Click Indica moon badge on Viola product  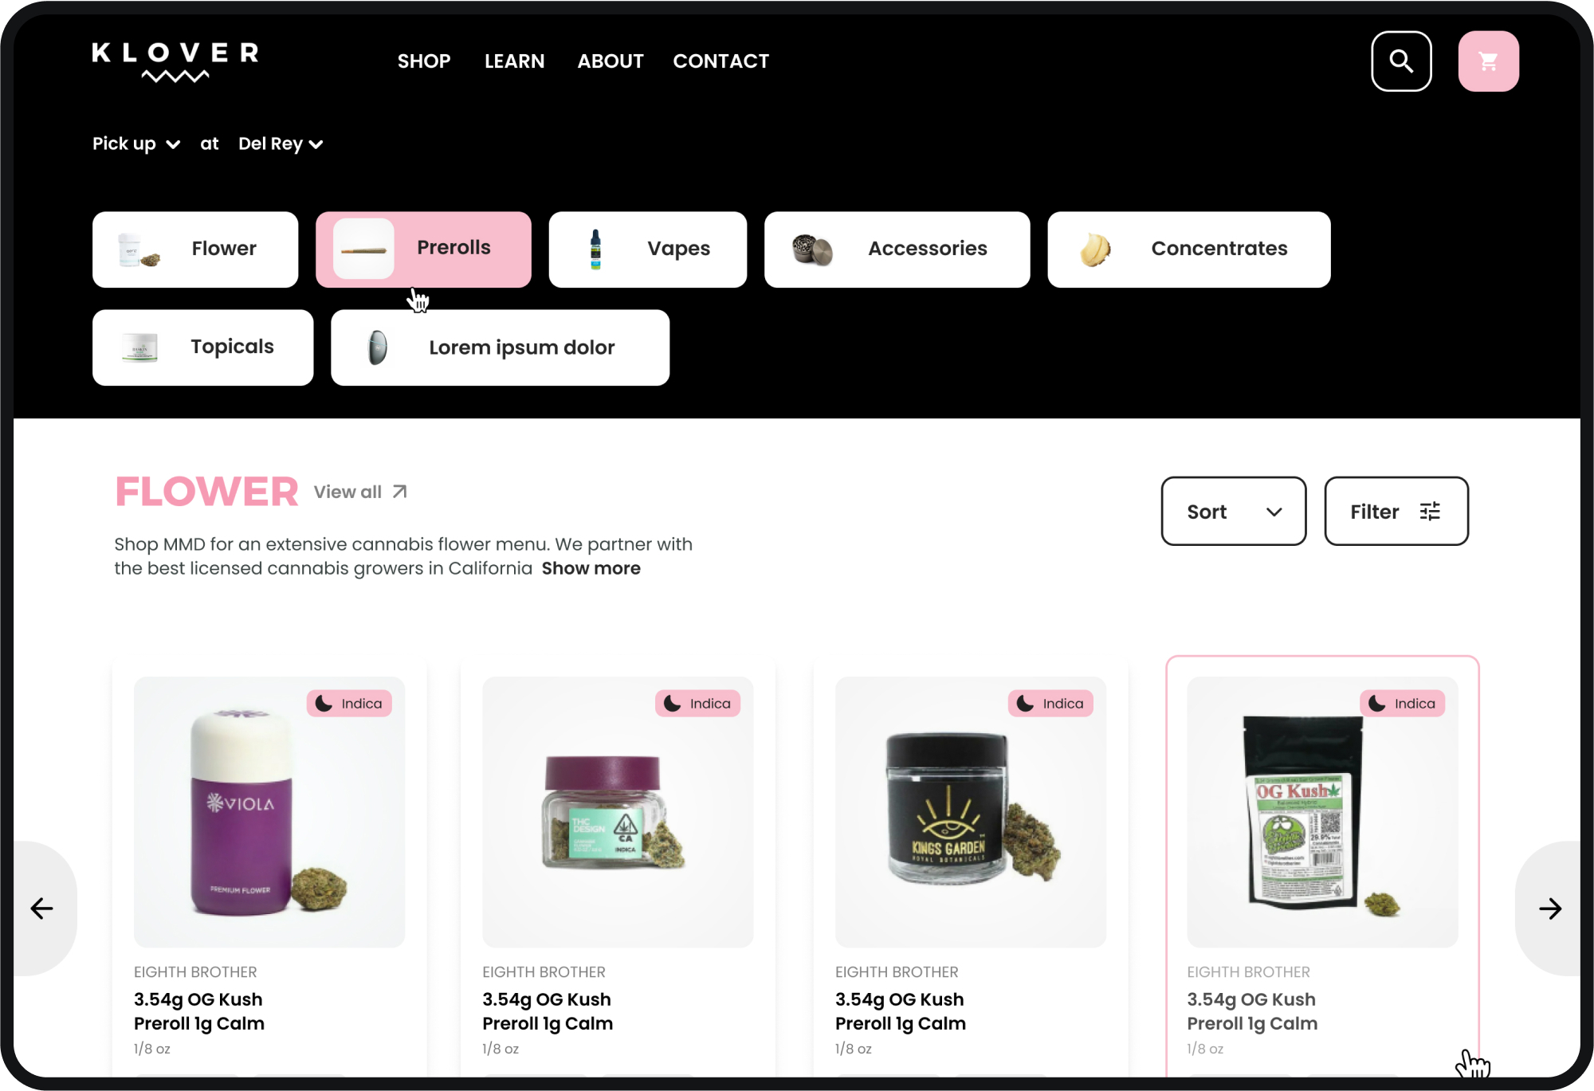[349, 704]
